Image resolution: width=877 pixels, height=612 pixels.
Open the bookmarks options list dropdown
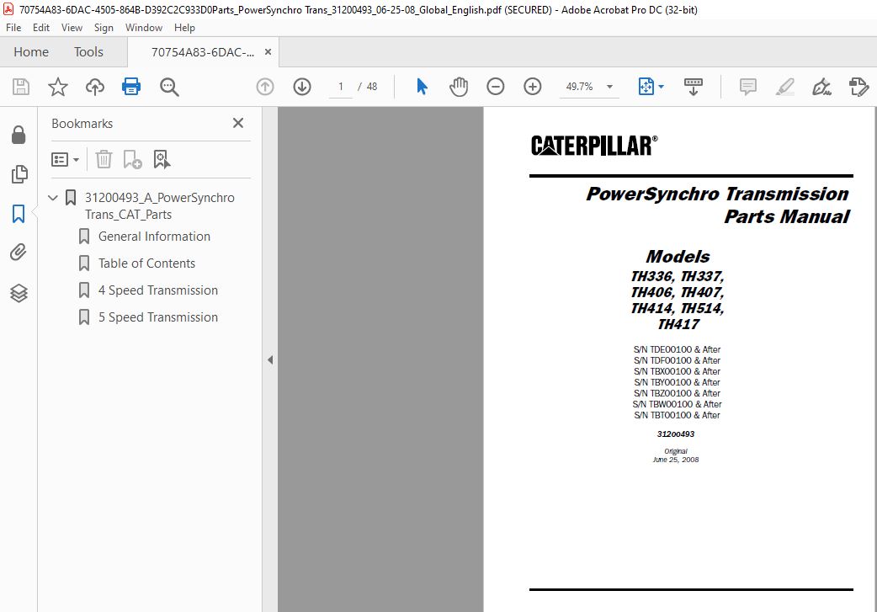(x=65, y=159)
